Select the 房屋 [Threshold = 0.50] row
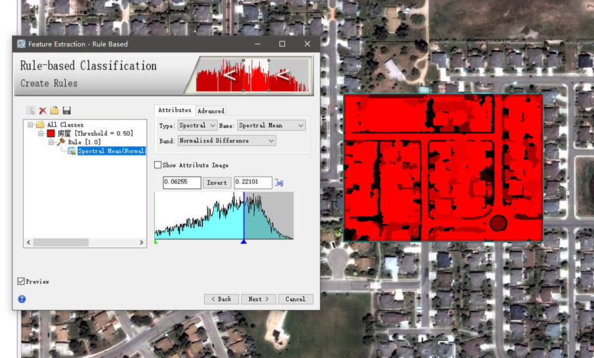The height and width of the screenshot is (358, 594). coord(95,133)
